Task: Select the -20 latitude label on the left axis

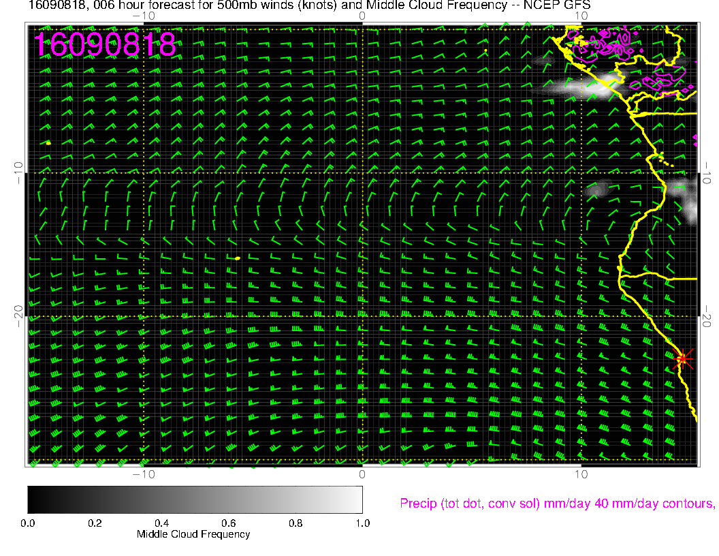Action: (x=19, y=315)
